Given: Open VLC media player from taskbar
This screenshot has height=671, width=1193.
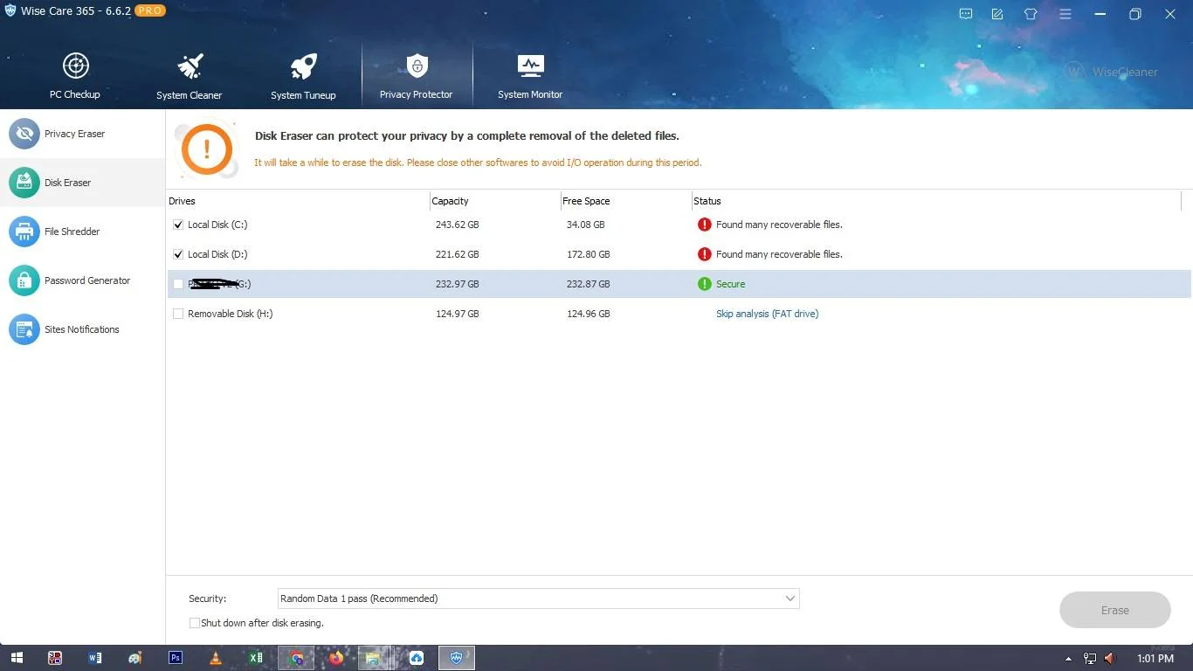Looking at the screenshot, I should click(216, 658).
